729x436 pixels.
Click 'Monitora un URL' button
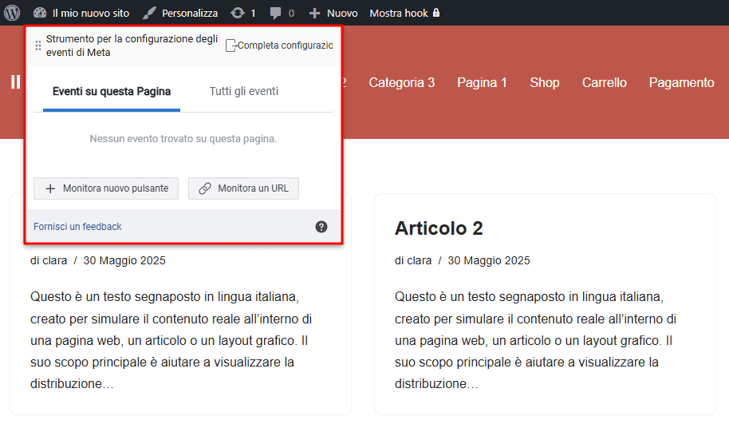click(243, 188)
